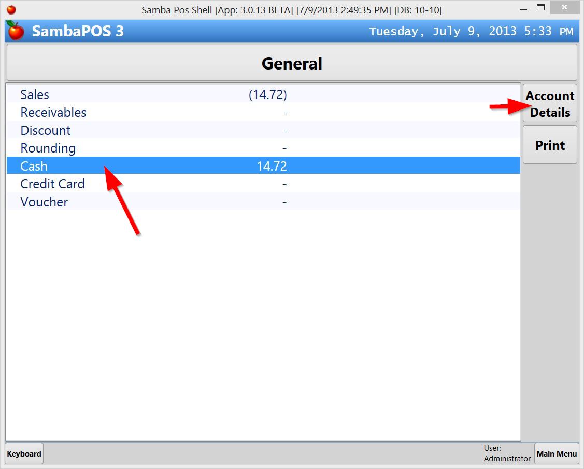Image resolution: width=584 pixels, height=469 pixels.
Task: Maximize the Samba Pos Shell window
Action: 540,8
